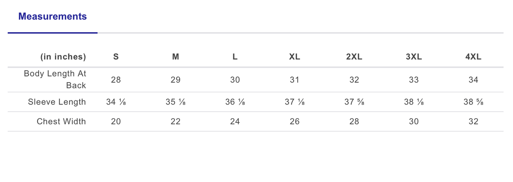This screenshot has height=182, width=513.
Task: Select the S size column header
Action: [x=116, y=57]
